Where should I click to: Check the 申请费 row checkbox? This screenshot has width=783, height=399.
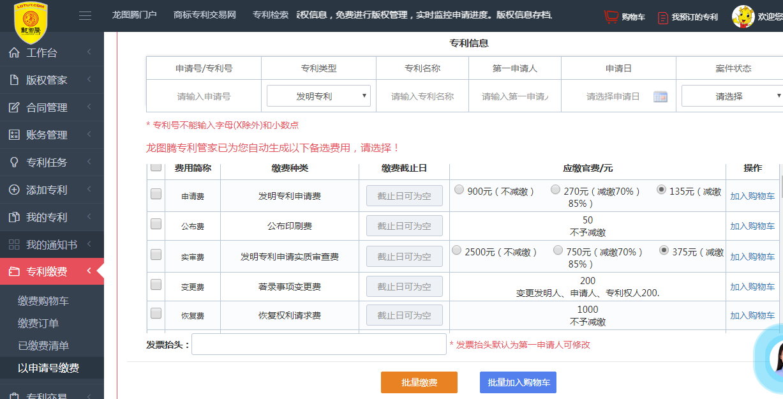156,194
